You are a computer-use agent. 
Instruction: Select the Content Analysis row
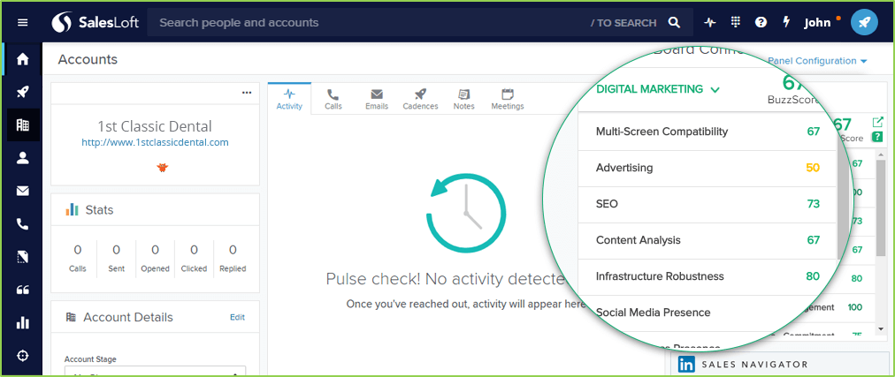708,240
